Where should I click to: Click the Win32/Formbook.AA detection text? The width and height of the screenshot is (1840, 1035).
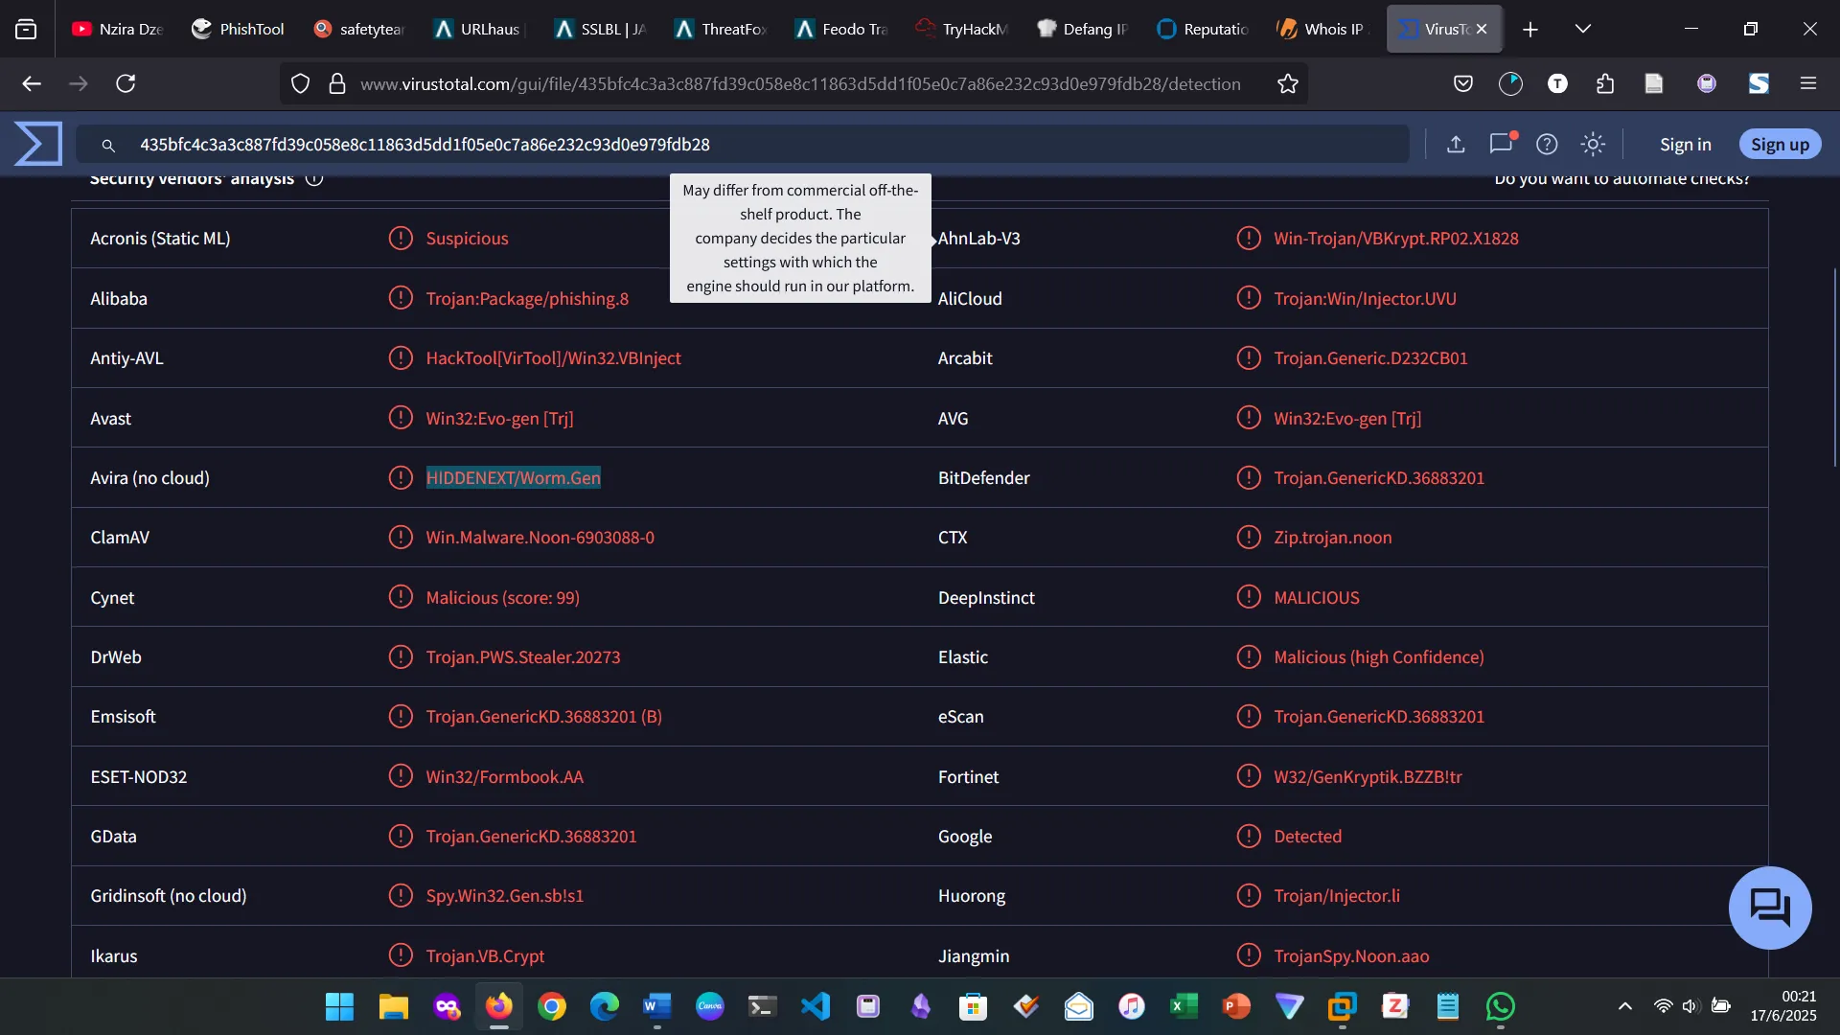(x=504, y=776)
